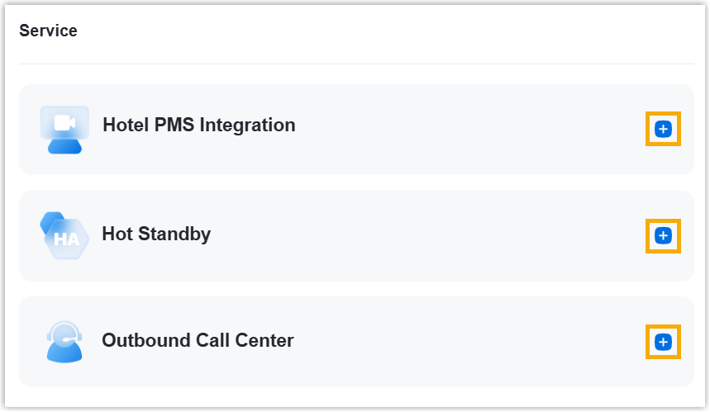Click the Hot Standby hexagon icon
The width and height of the screenshot is (710, 412).
pyautogui.click(x=64, y=235)
